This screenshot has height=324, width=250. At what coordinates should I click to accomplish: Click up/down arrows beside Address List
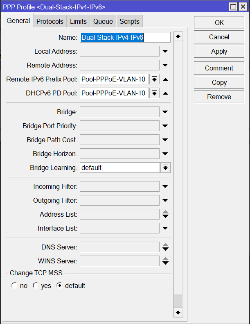[x=165, y=214]
